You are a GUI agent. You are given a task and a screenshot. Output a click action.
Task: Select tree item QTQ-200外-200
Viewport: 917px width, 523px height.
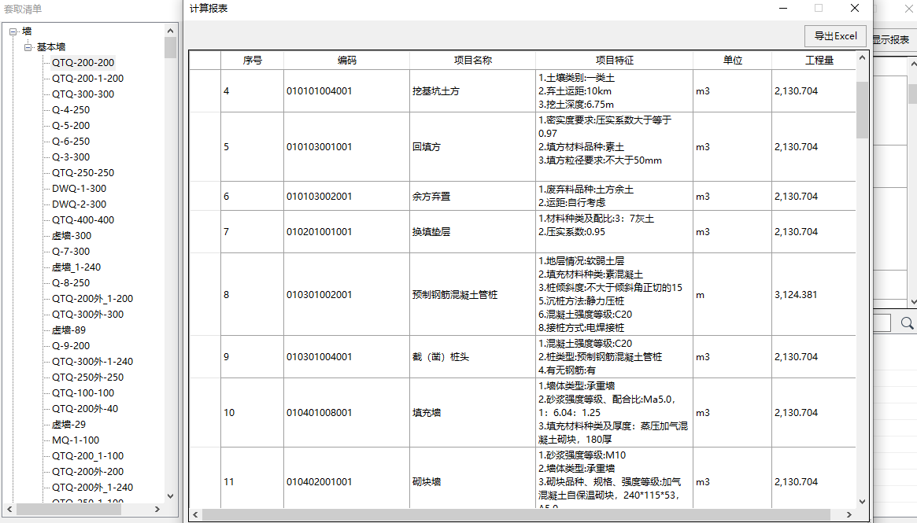[x=87, y=472]
